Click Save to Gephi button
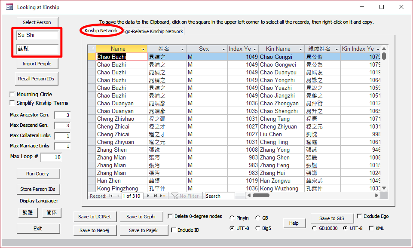 141,217
